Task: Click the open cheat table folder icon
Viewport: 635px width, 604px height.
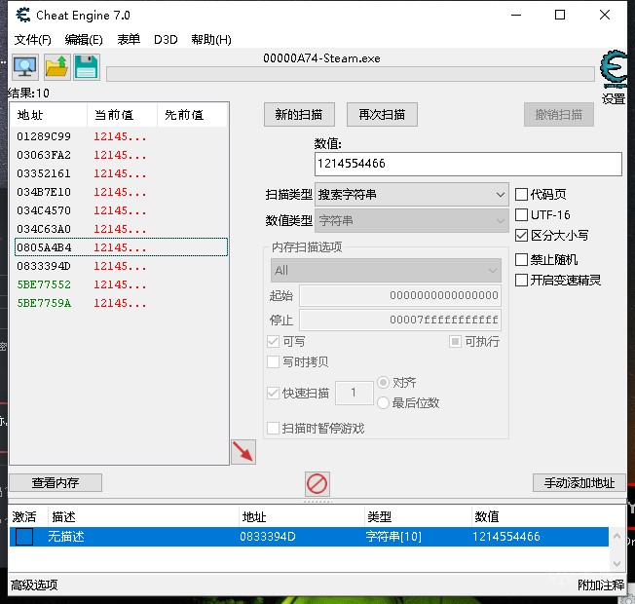Action: [56, 67]
